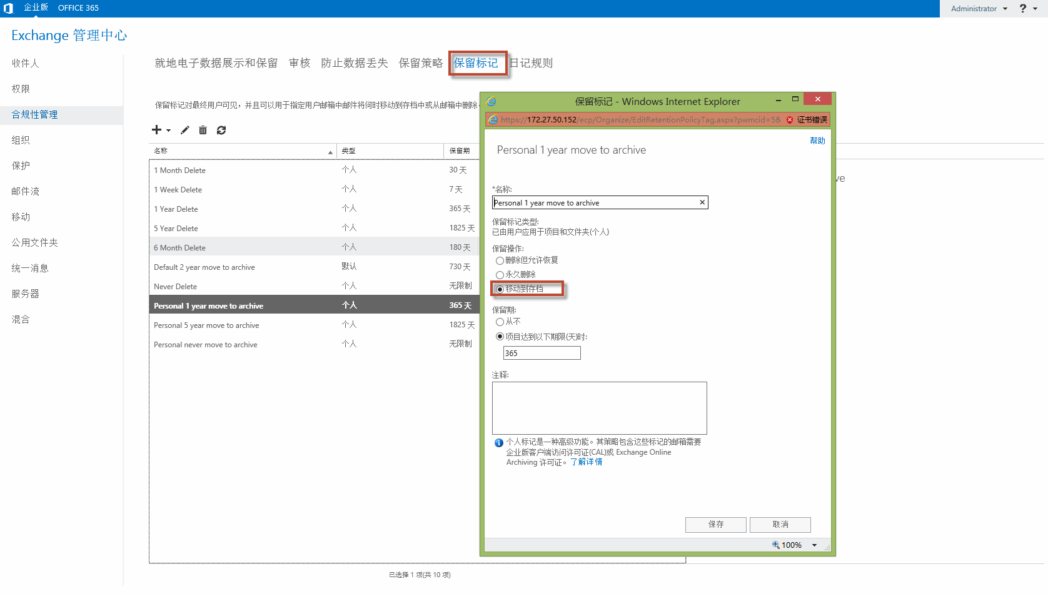The width and height of the screenshot is (1048, 594).
Task: Open 合规性管理 in the left navigation
Action: [x=34, y=114]
